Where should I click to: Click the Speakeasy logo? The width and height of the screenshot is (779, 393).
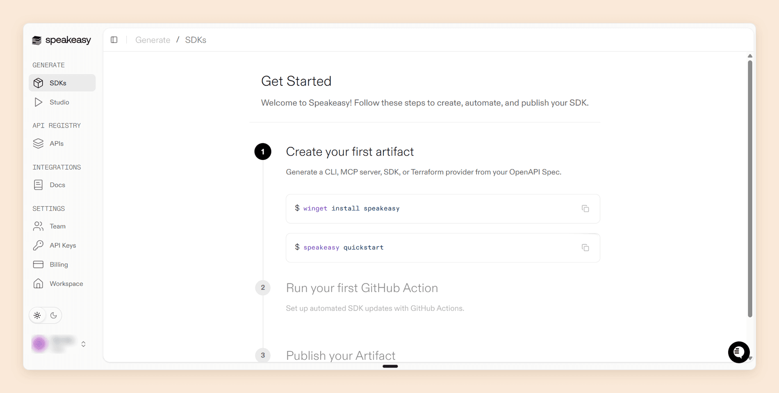pyautogui.click(x=61, y=40)
